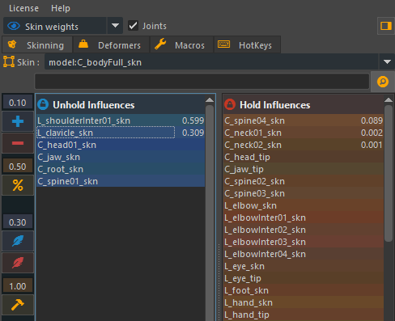
Task: Switch to the Macros tab
Action: (182, 45)
